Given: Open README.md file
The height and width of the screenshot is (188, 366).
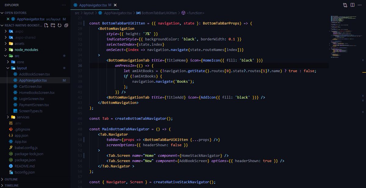Looking at the screenshot, I should (24, 166).
